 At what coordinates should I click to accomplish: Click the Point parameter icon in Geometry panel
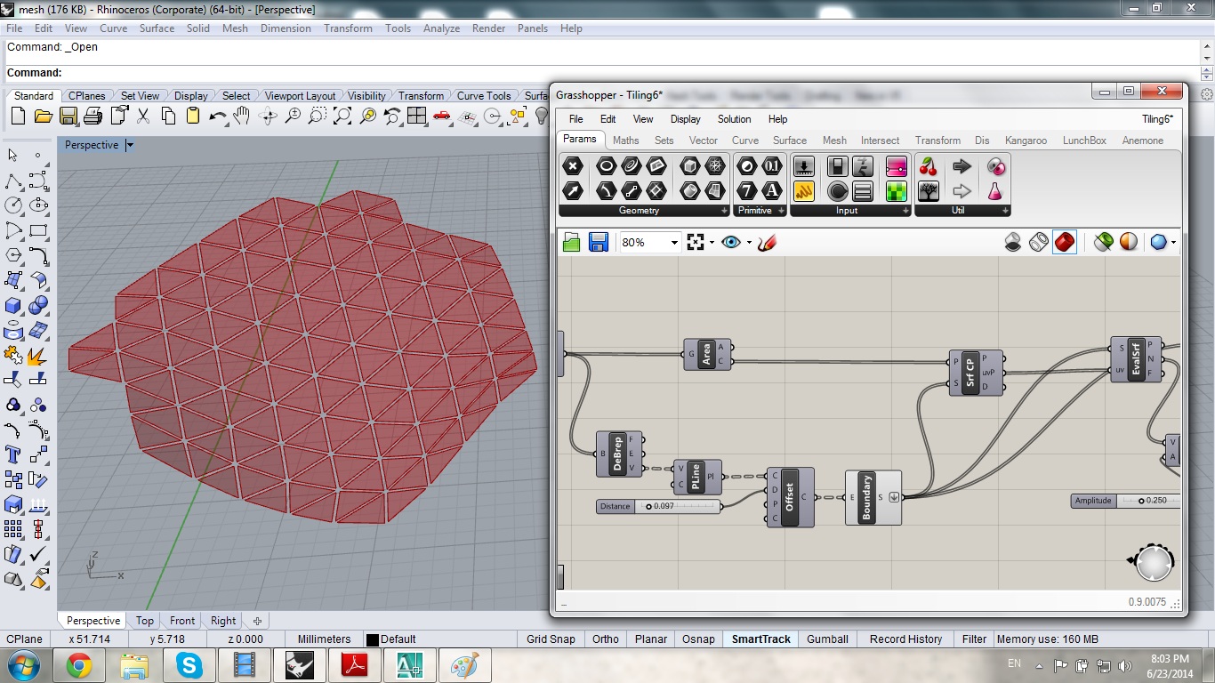click(x=573, y=166)
